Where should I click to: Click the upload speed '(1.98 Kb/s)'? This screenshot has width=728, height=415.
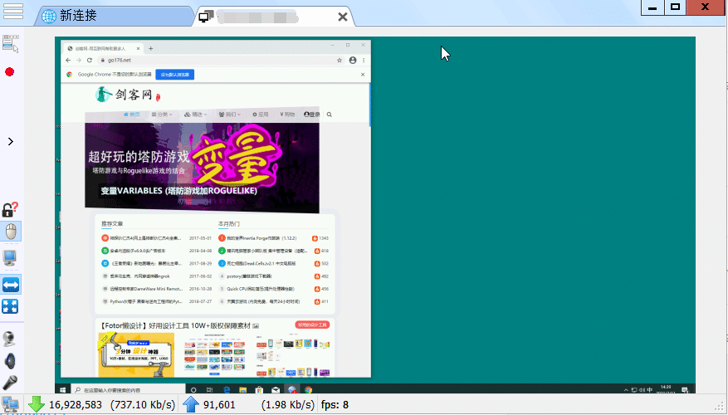tap(288, 405)
